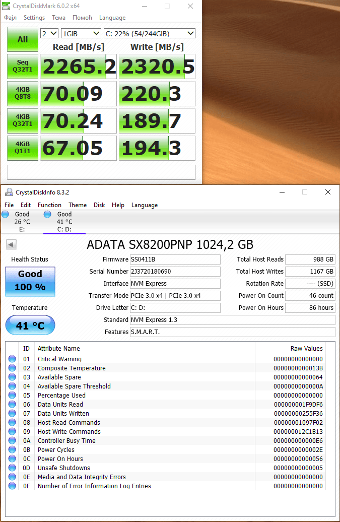Click status circle for Power On Hours attribute
This screenshot has width=340, height=522.
12,459
